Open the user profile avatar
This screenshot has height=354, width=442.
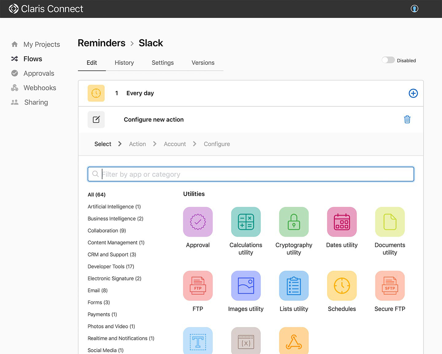coord(414,9)
